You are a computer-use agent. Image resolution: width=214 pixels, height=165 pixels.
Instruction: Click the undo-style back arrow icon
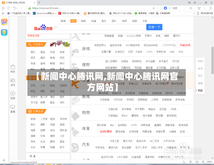coord(15,8)
